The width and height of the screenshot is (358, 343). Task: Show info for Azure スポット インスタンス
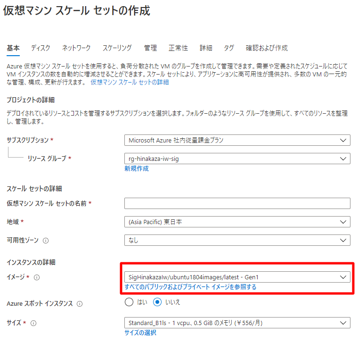80,304
